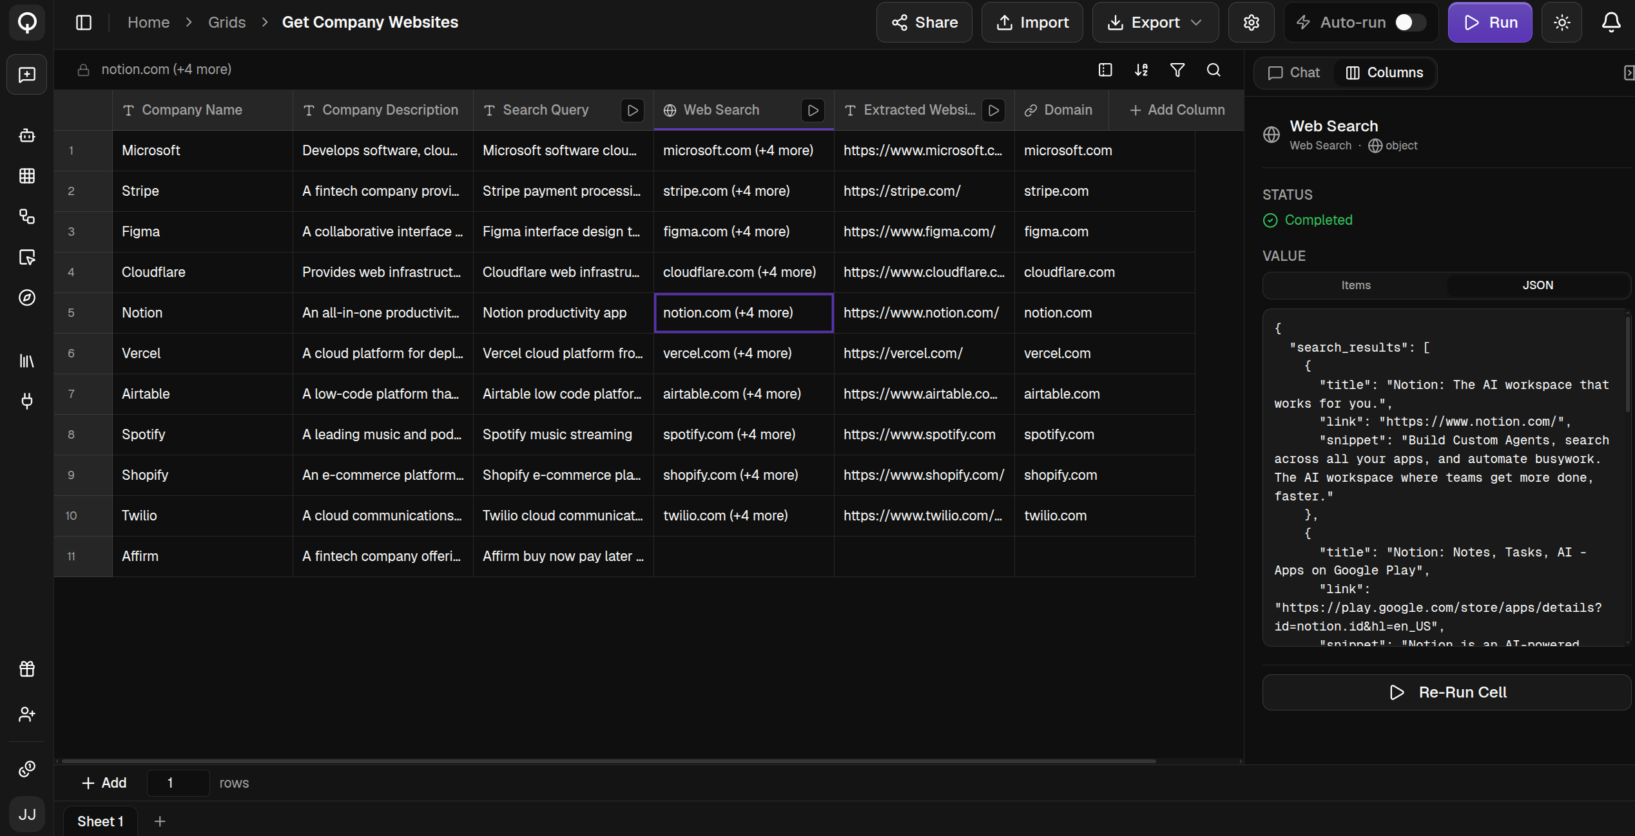
Task: Click the Re-Run Cell button
Action: tap(1446, 692)
